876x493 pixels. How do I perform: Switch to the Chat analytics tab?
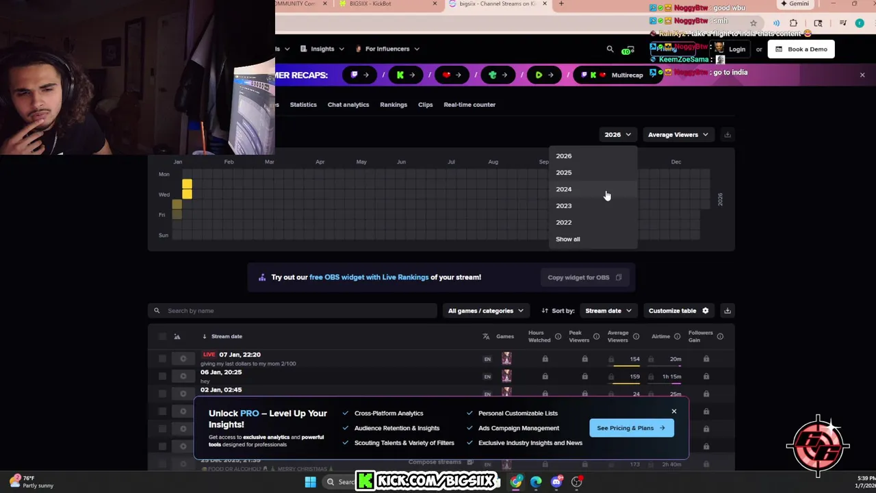(x=348, y=105)
